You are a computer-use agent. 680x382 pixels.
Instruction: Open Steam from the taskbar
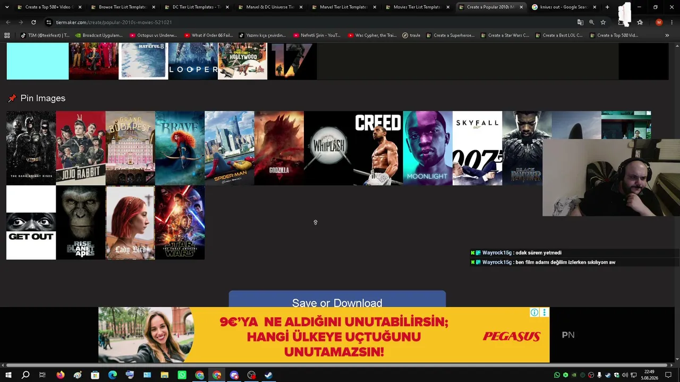tap(269, 375)
